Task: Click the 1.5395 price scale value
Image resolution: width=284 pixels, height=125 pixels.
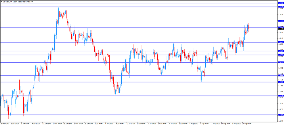Action: click(x=281, y=86)
